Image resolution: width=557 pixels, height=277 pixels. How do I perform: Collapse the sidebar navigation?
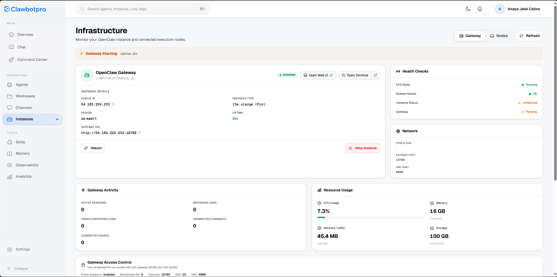[x=18, y=269]
